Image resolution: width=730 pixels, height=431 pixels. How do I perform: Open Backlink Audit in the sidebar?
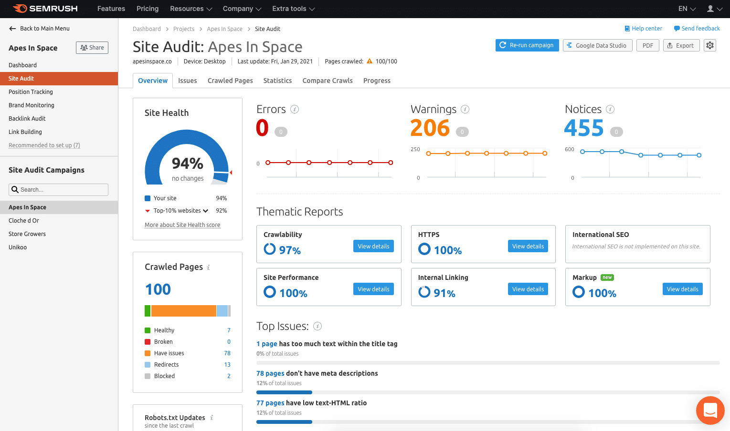click(27, 119)
